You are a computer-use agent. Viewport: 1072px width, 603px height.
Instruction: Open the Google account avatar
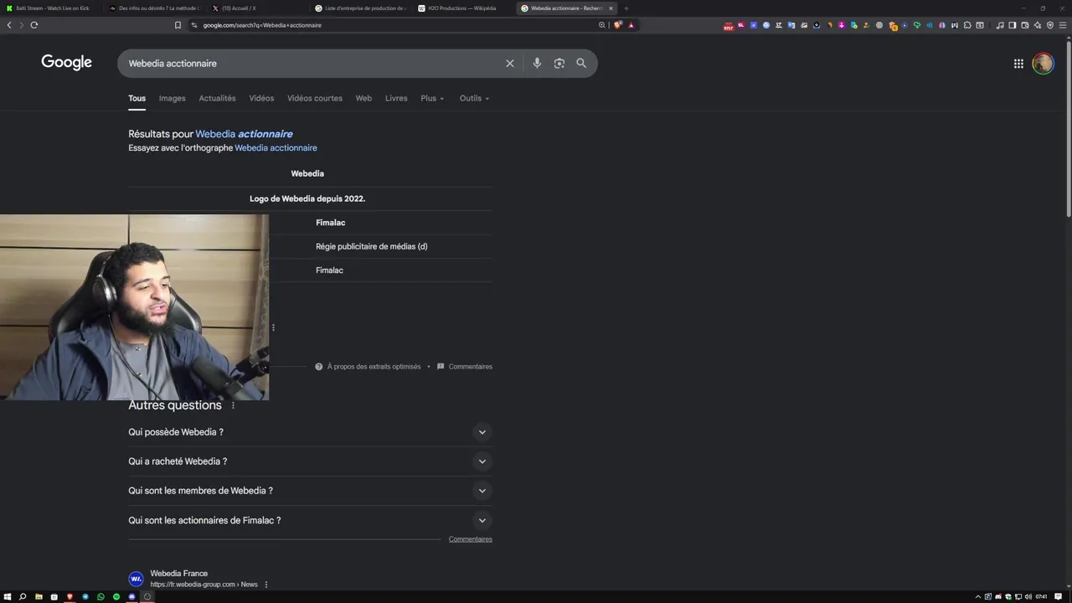(x=1043, y=64)
